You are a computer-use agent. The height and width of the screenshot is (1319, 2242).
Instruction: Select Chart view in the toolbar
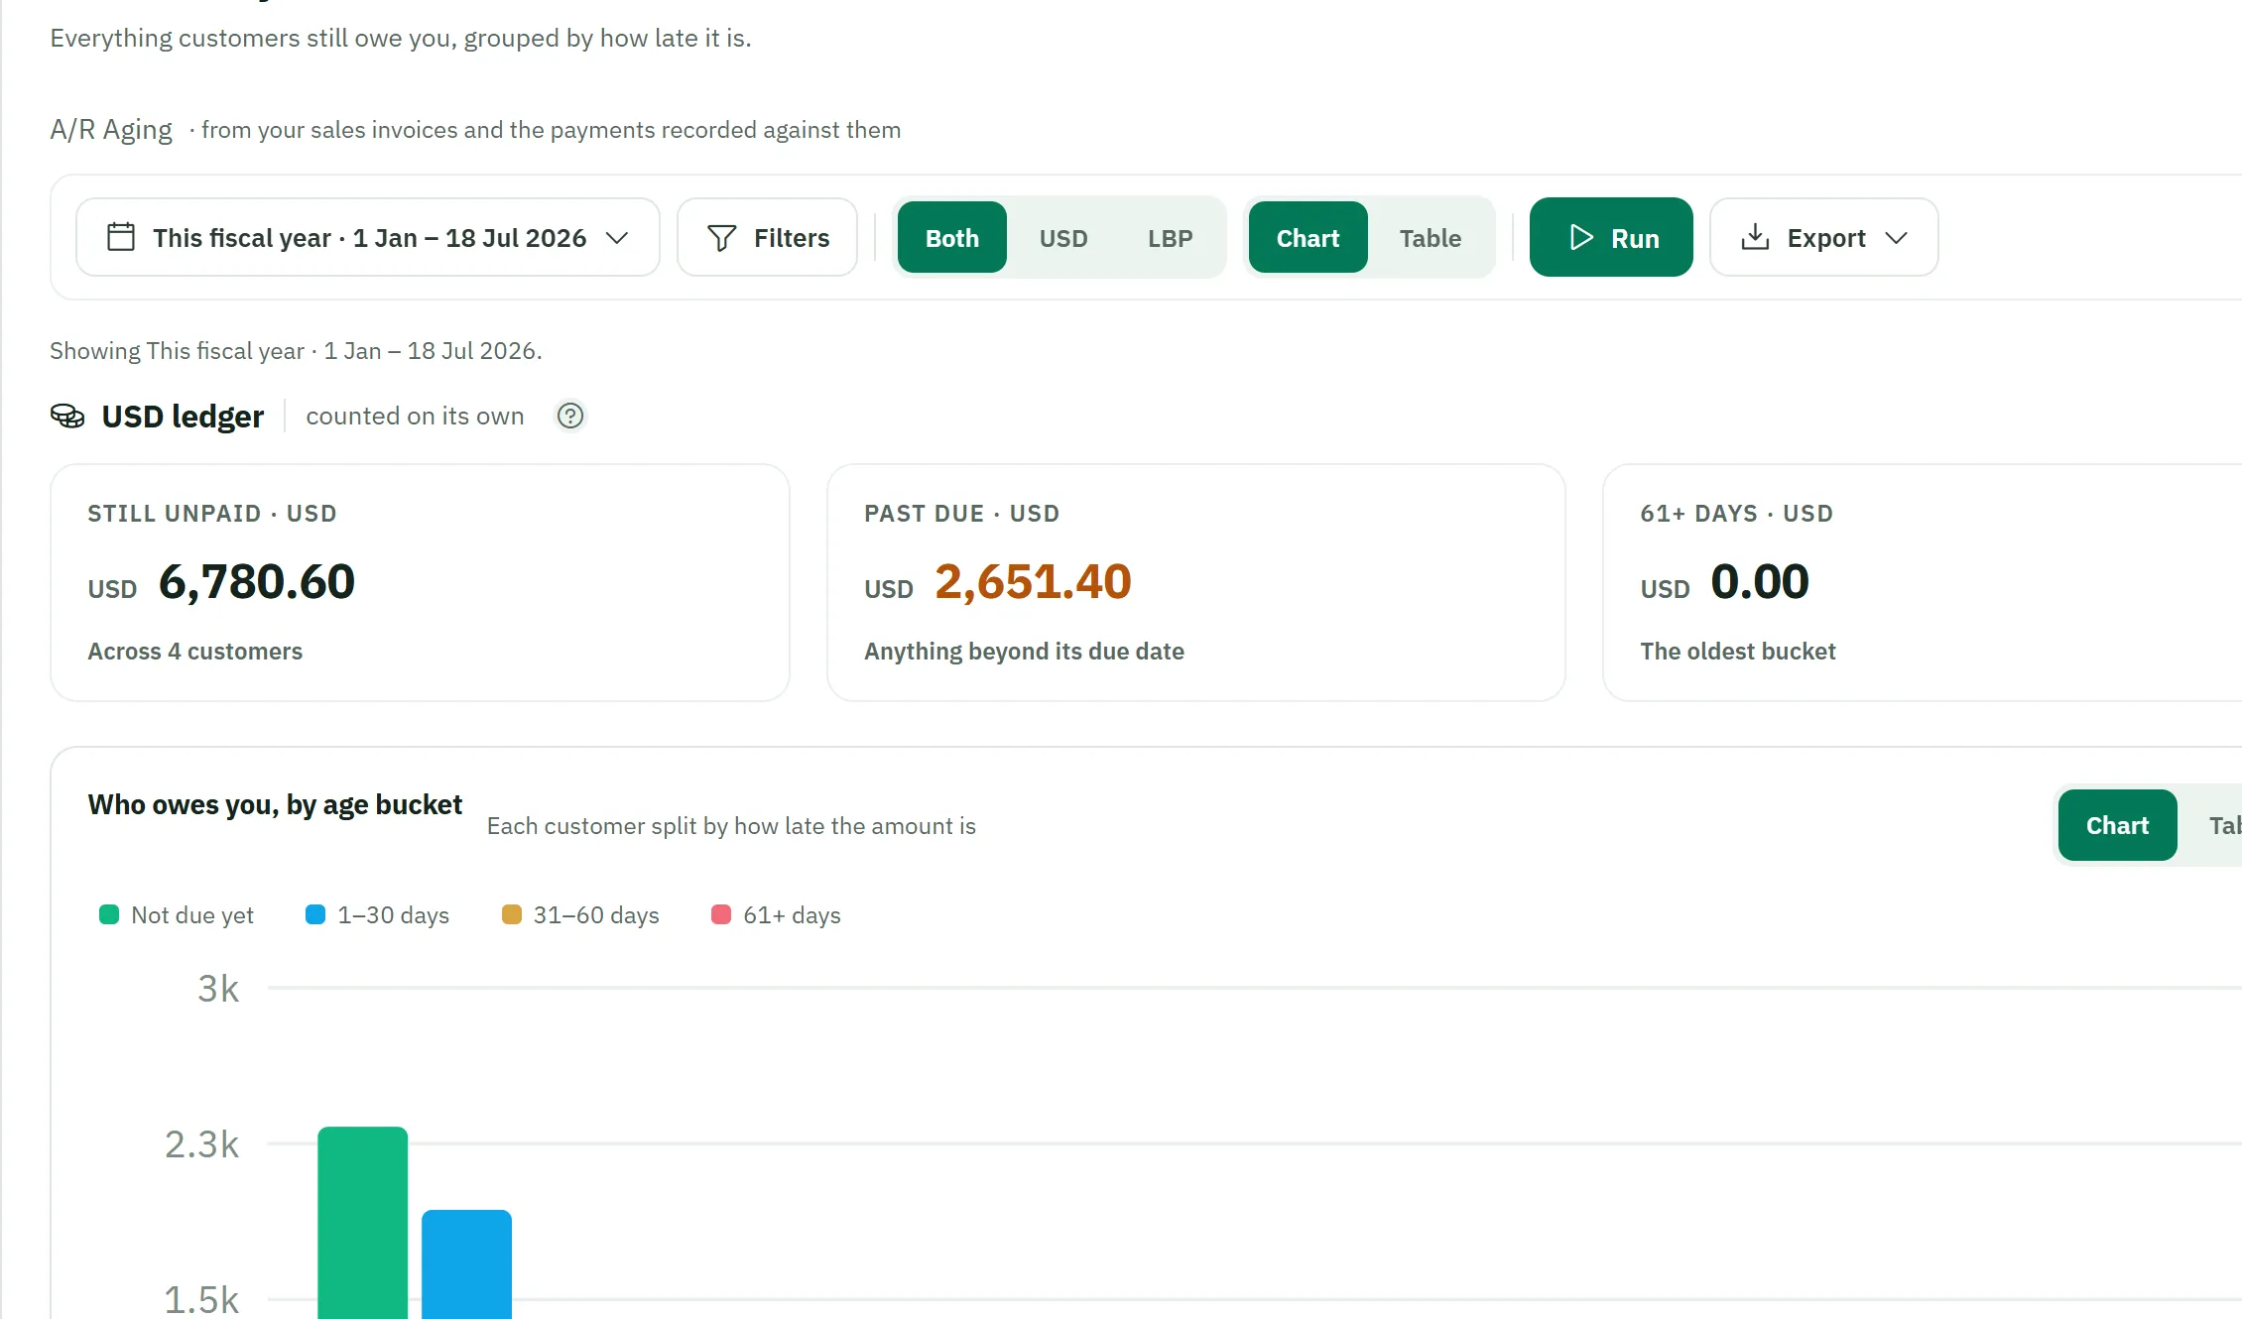point(1308,238)
